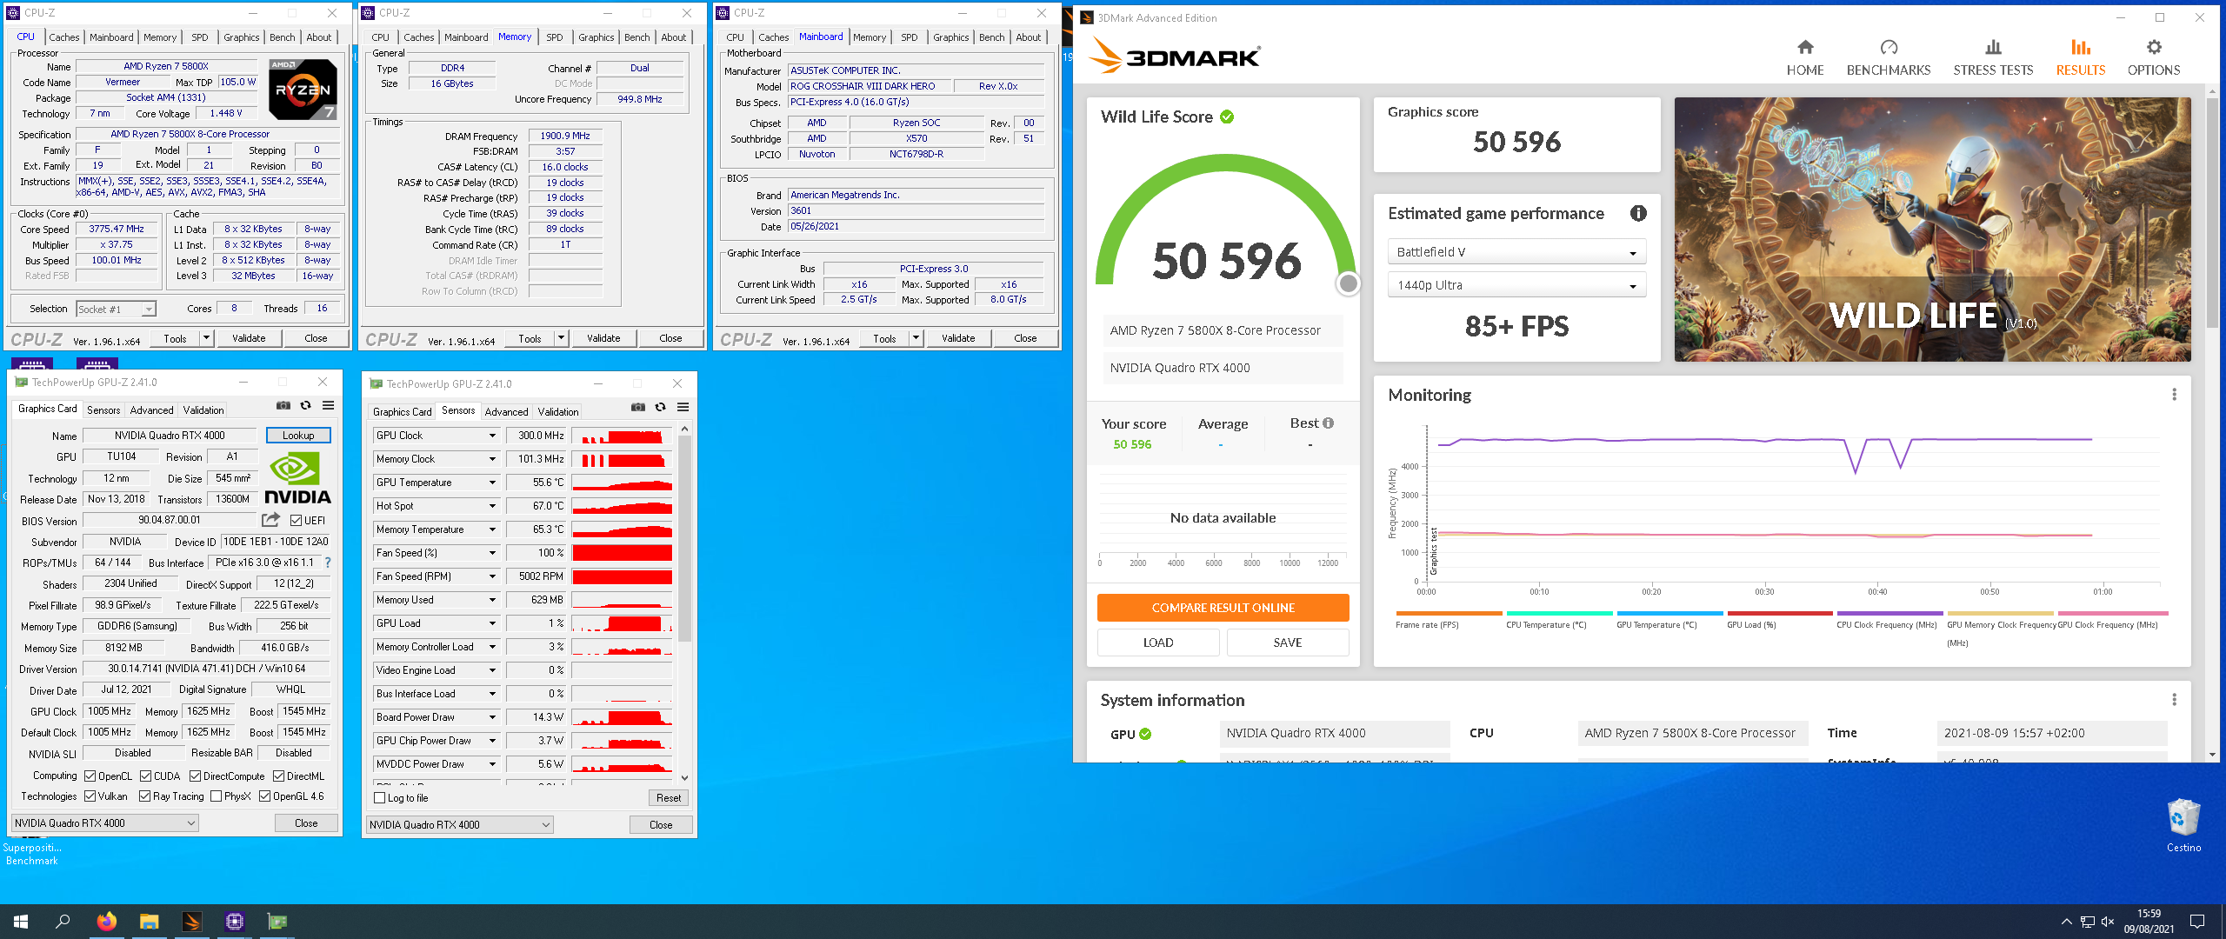Toggle CUDA checkbox in GPU-Z

[x=145, y=776]
